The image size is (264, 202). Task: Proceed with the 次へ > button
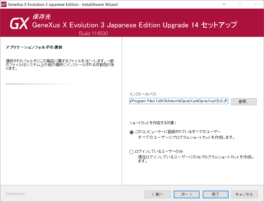pos(187,194)
